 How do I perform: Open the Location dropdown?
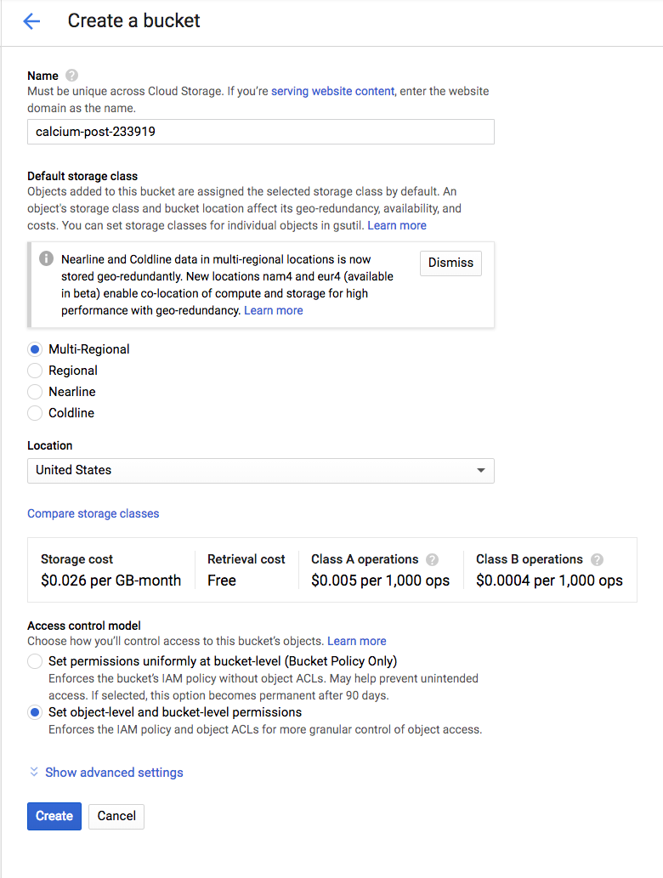261,470
